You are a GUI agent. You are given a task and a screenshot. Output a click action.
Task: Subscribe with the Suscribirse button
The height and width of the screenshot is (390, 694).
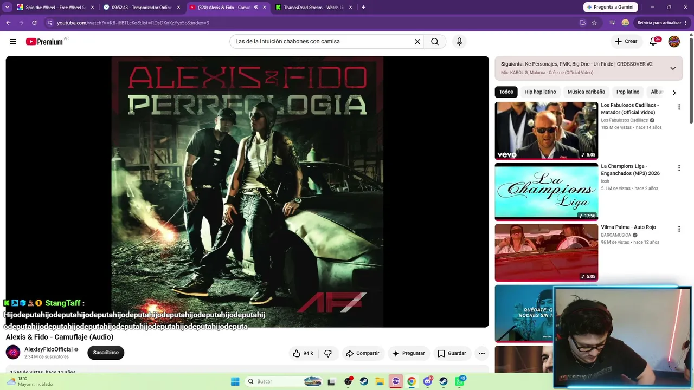pos(106,353)
